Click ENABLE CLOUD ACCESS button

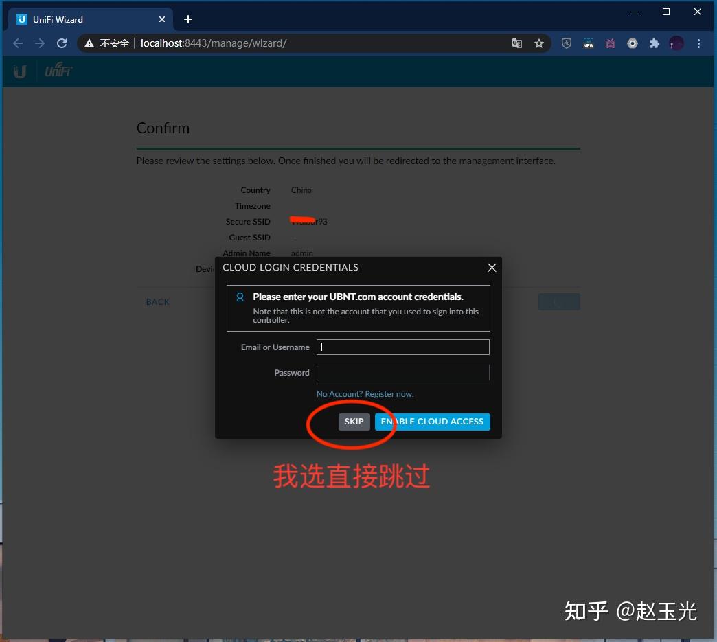(432, 421)
